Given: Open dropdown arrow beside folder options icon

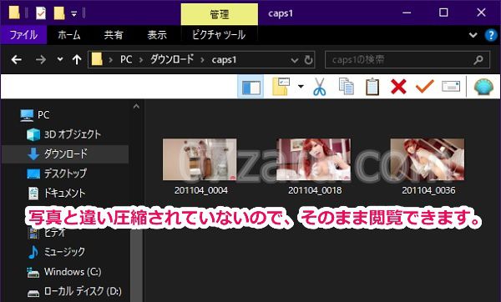Looking at the screenshot, I should [301, 86].
